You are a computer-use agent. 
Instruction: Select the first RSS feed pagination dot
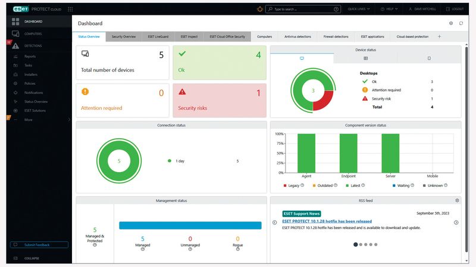click(x=355, y=244)
